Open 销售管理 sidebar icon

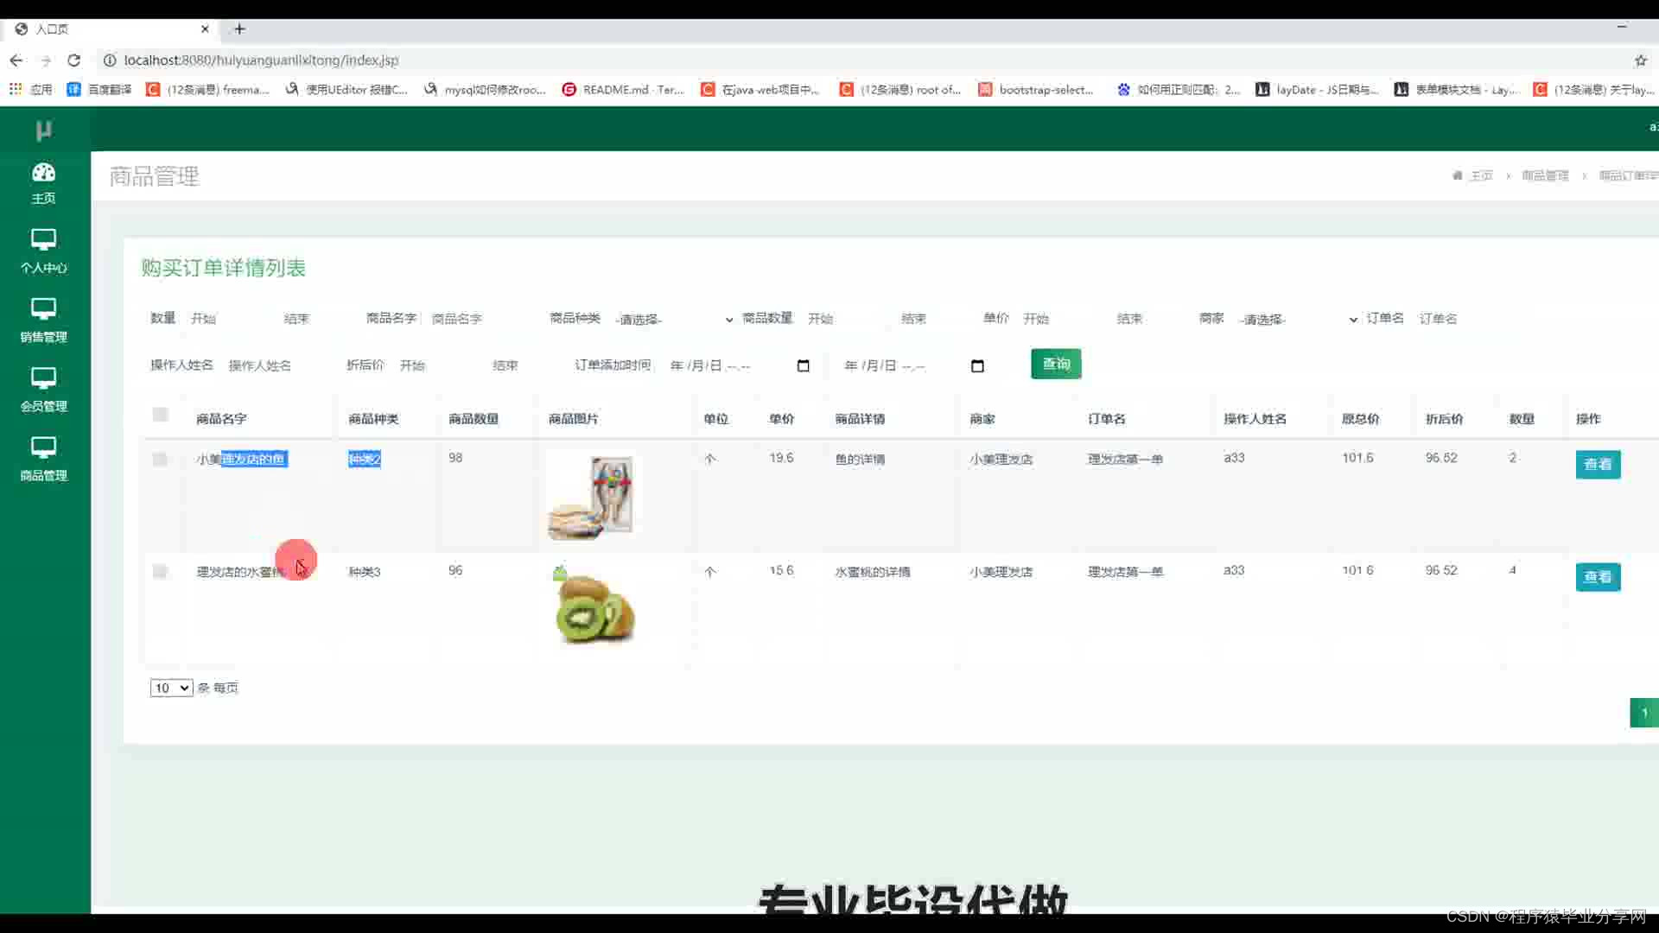coord(43,309)
